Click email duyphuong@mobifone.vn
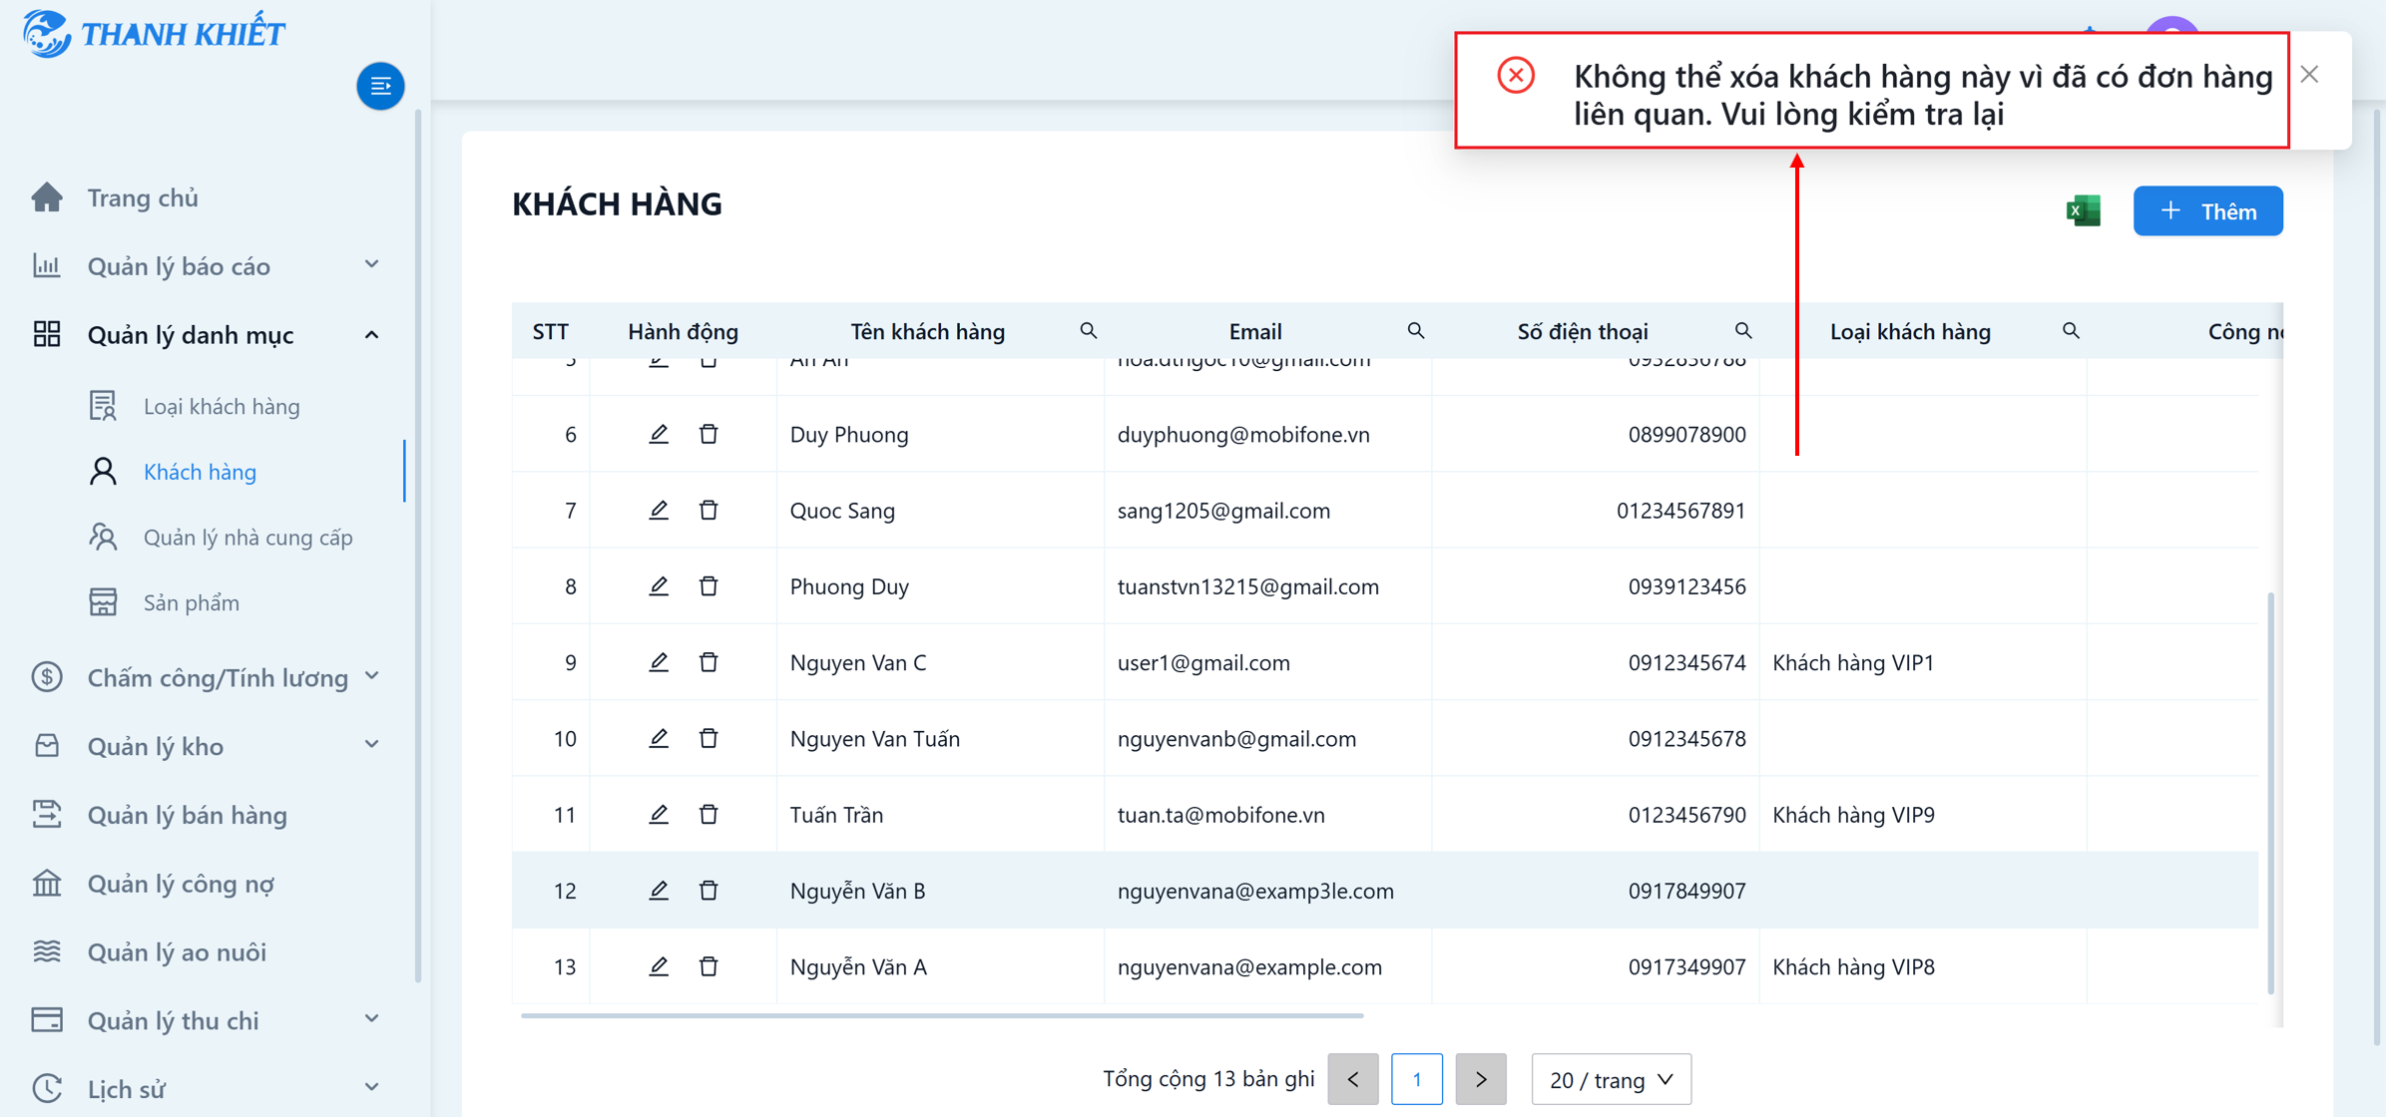The width and height of the screenshot is (2386, 1117). (x=1243, y=434)
